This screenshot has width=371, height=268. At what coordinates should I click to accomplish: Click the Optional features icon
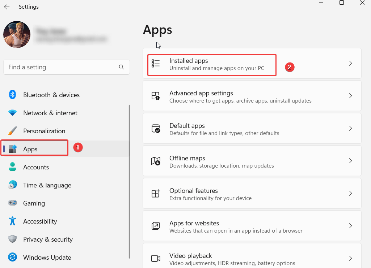point(155,193)
